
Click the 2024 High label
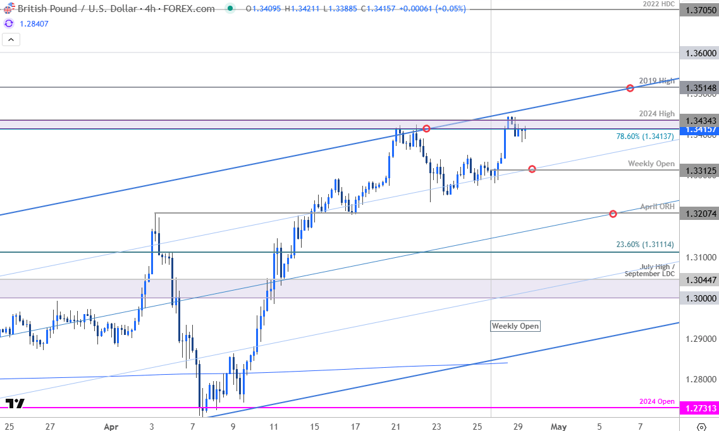(656, 113)
